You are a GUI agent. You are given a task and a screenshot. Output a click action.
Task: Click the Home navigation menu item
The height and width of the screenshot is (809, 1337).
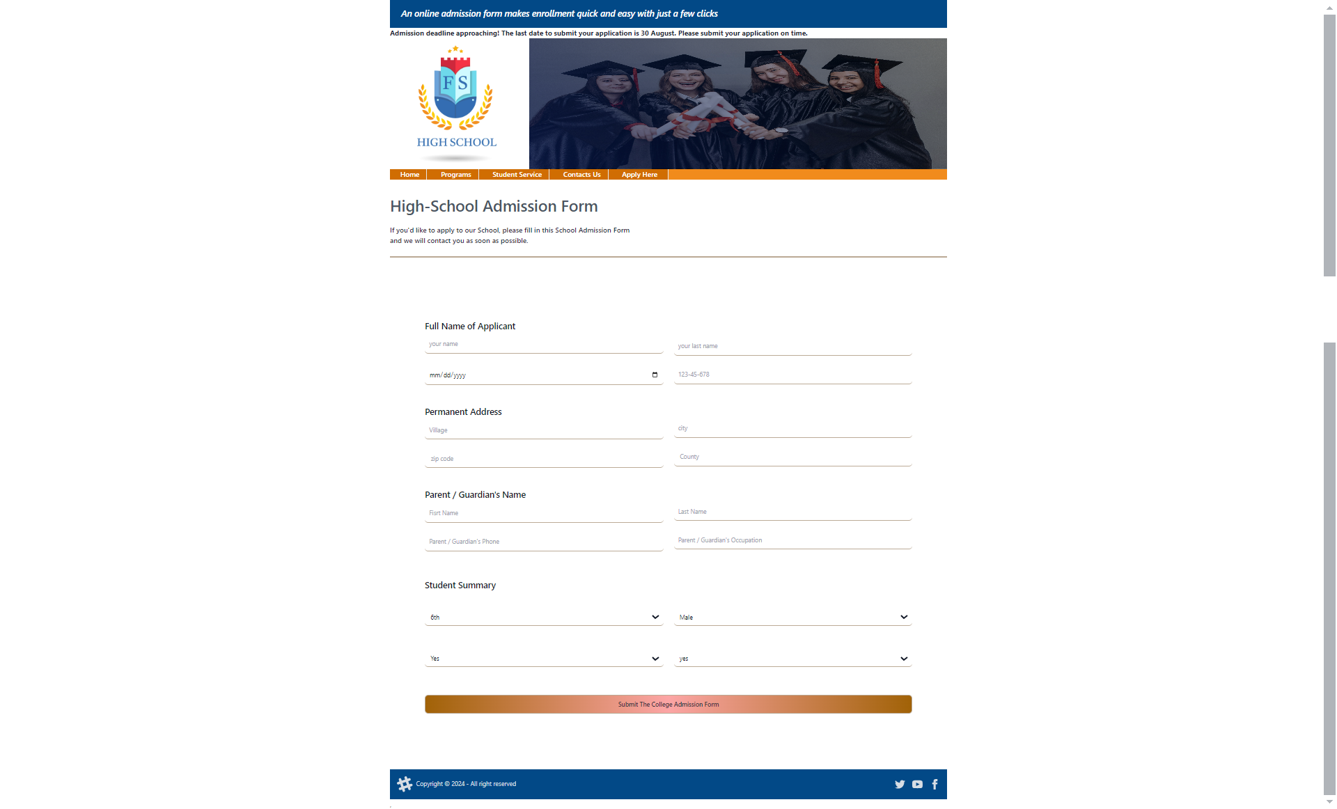[409, 175]
